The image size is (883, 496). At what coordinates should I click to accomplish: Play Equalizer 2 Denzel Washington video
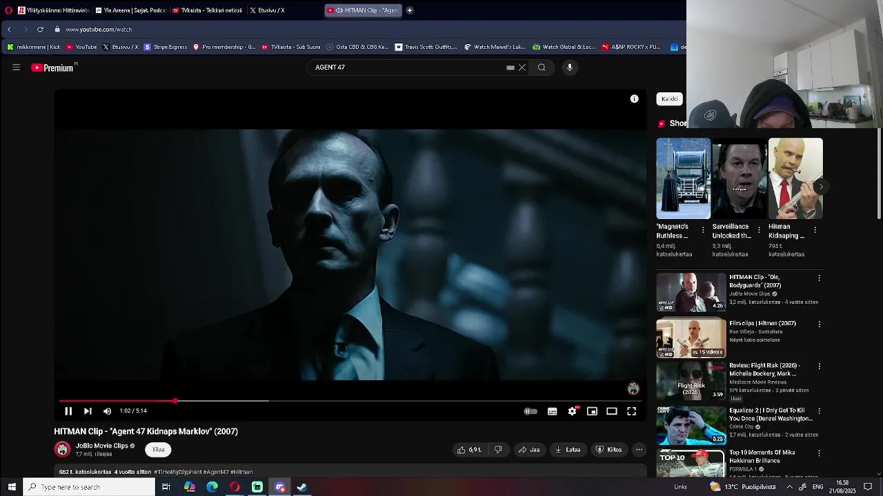pos(691,425)
